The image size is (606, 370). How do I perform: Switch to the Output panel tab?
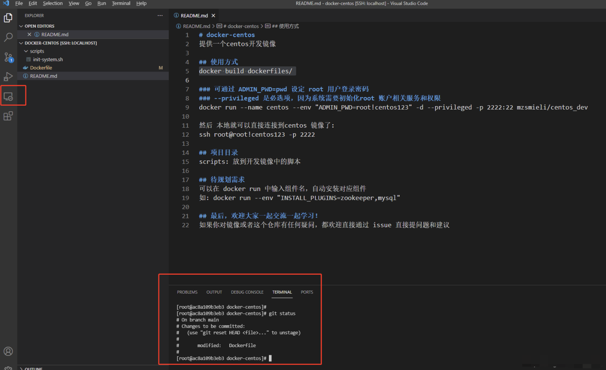point(214,292)
